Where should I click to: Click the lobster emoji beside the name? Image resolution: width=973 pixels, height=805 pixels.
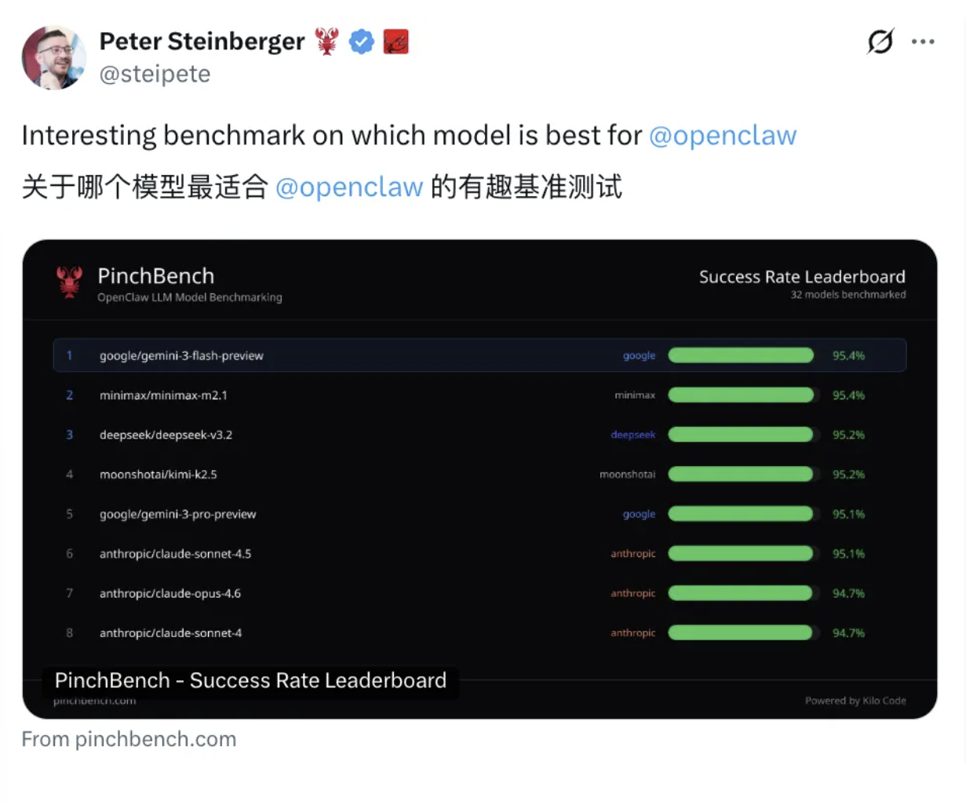point(327,42)
